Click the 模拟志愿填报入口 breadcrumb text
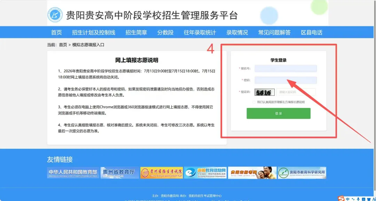This screenshot has height=201, width=376. click(x=88, y=45)
